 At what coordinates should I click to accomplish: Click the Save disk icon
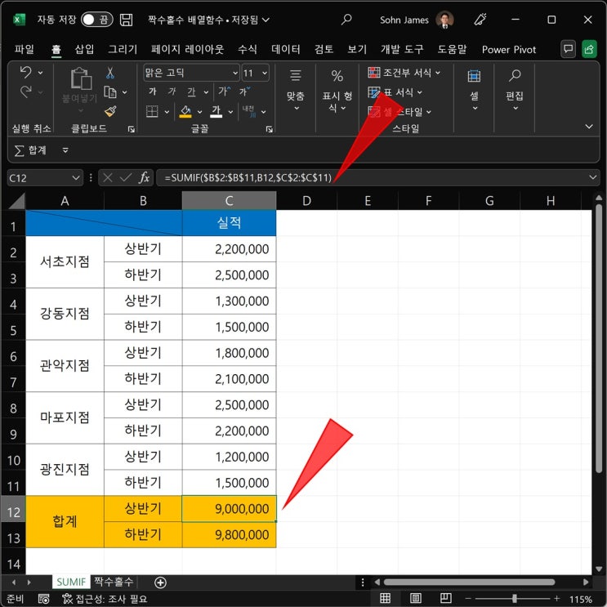coord(127,20)
